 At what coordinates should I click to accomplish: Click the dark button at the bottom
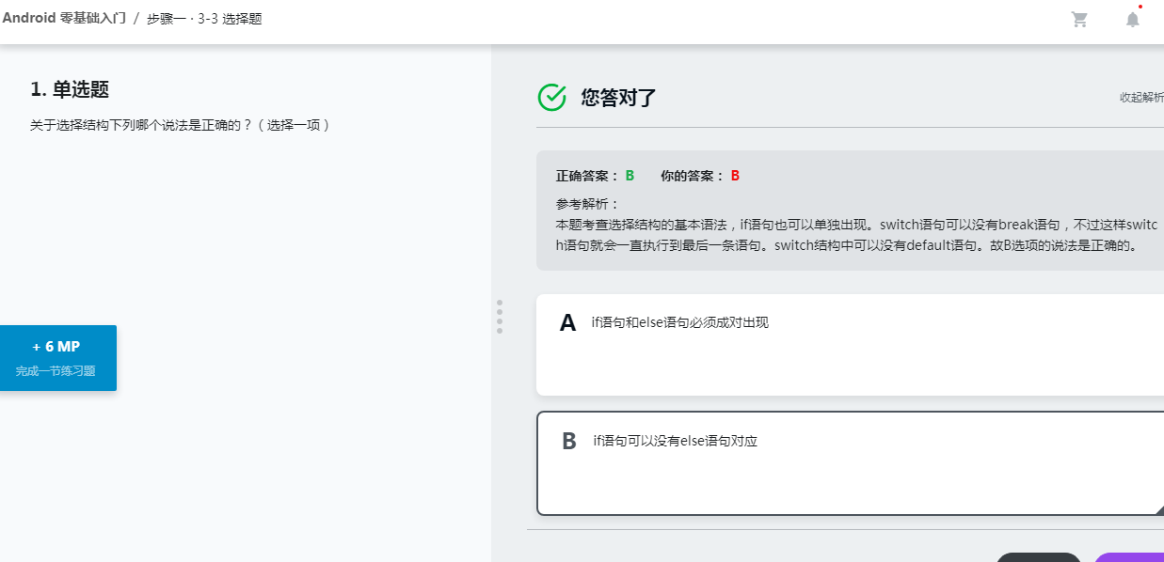point(1039,557)
